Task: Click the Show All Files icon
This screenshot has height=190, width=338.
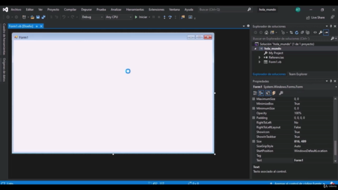Action: (308, 33)
